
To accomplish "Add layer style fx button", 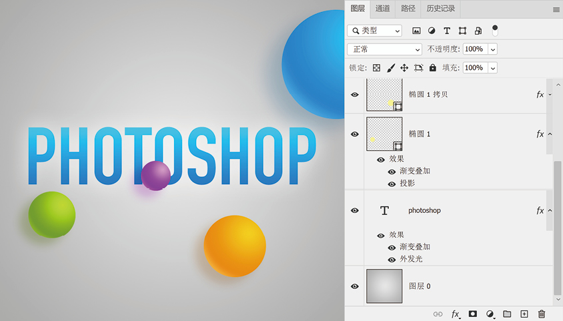I will pyautogui.click(x=456, y=314).
